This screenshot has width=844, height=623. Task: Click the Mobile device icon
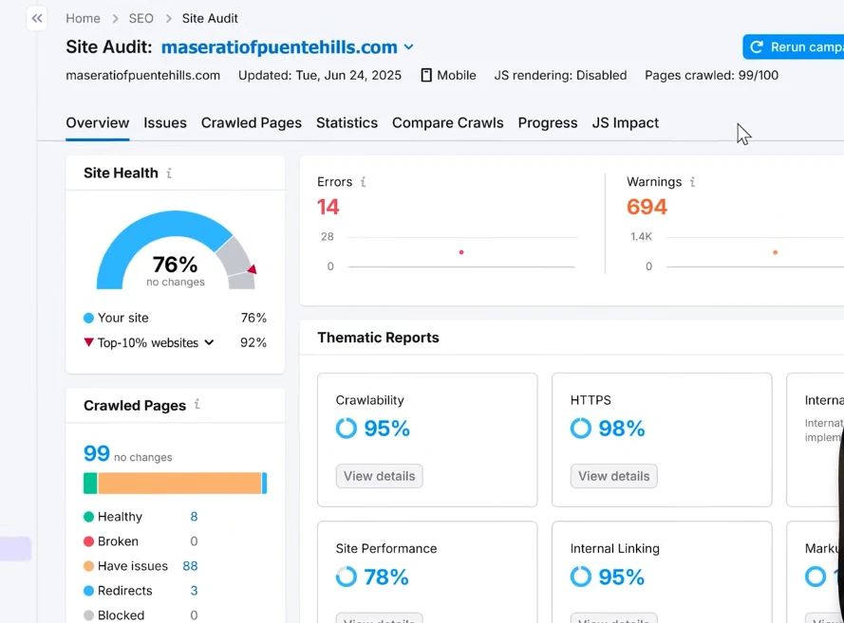point(426,75)
